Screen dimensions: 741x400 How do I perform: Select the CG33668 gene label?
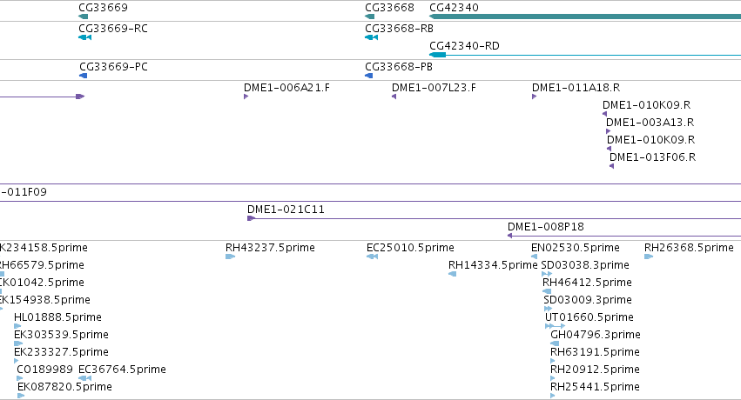click(389, 8)
